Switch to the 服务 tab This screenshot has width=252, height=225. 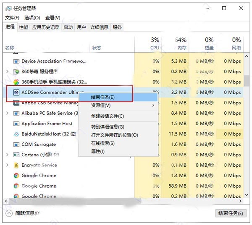tap(117, 27)
